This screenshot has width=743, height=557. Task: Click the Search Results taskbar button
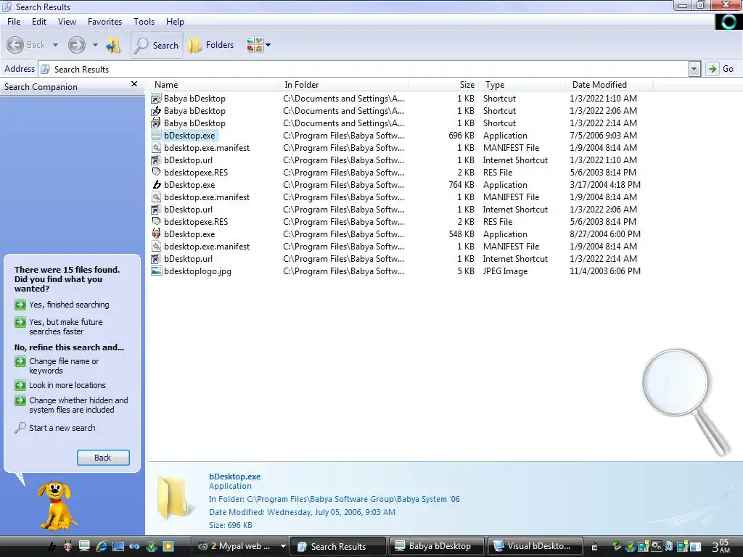click(337, 546)
